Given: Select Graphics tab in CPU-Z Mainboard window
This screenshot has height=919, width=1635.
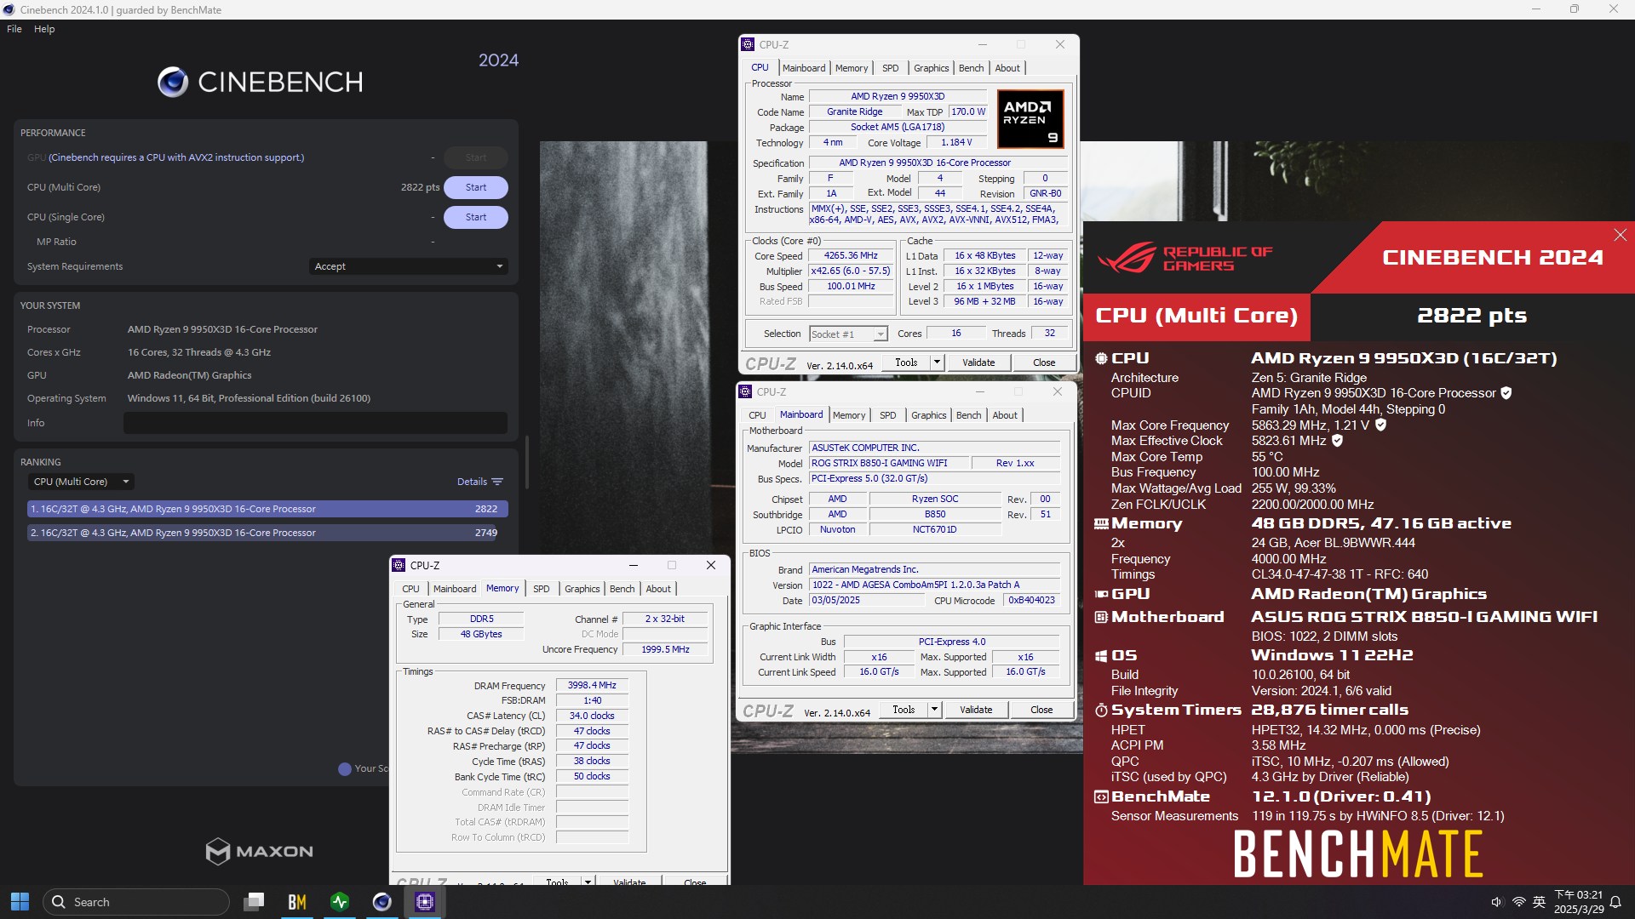Looking at the screenshot, I should [928, 415].
